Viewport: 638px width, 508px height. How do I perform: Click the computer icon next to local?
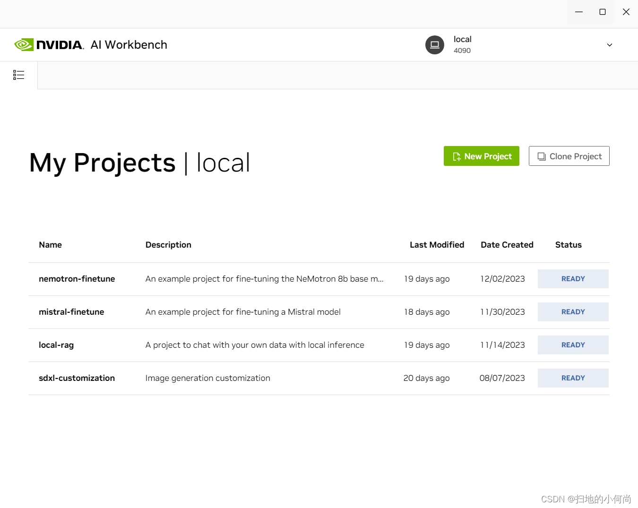point(434,44)
